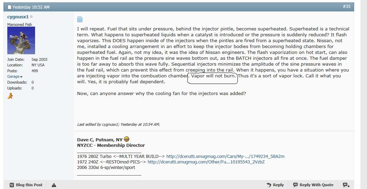This screenshot has height=189, width=367.
Task: Click the Ice Age squirrel avatar image
Action: coord(21,40)
